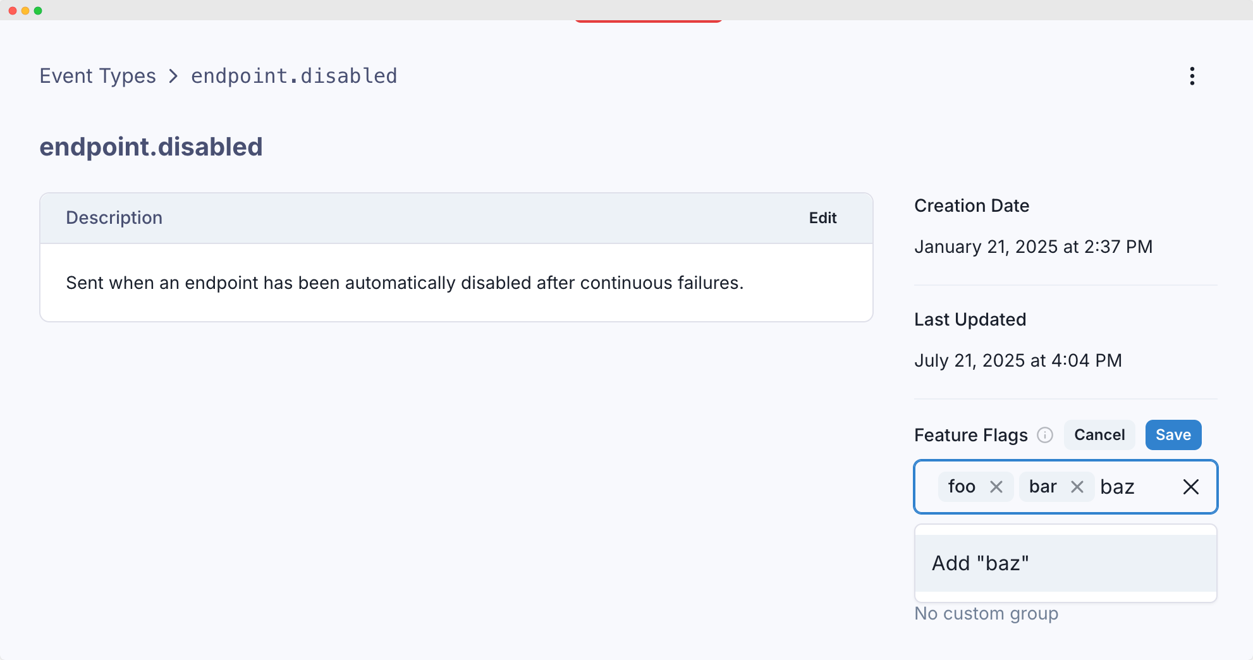Click the yellow minimize traffic light
The image size is (1253, 660).
click(25, 10)
